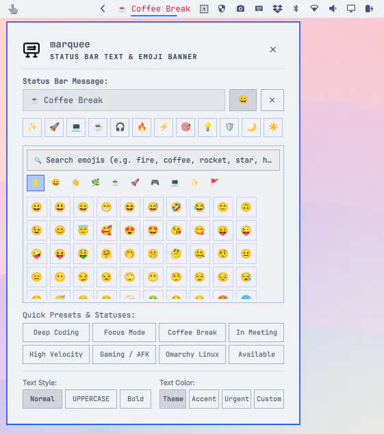Apply the In Meeting status preset
The image size is (384, 434).
click(257, 333)
